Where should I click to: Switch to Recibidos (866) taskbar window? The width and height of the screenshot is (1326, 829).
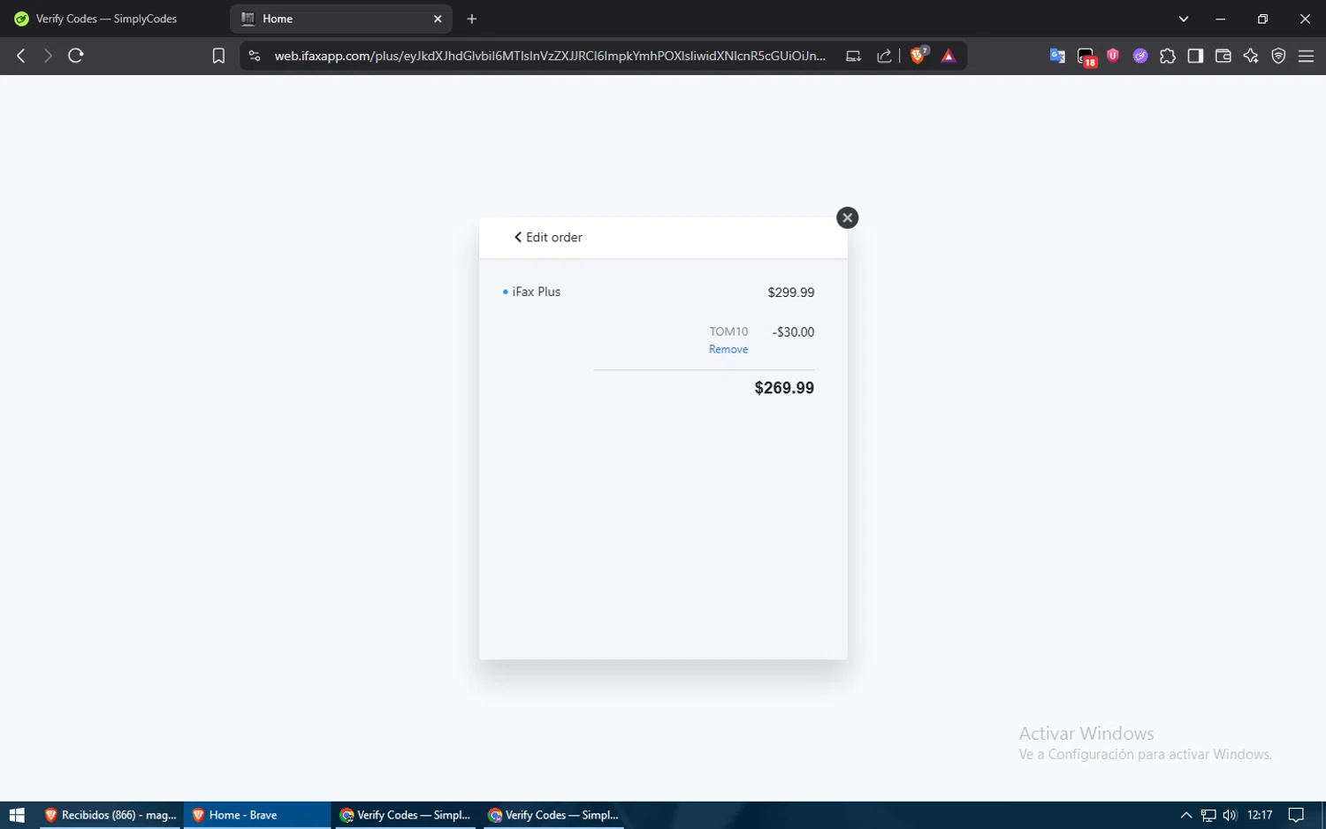111,815
